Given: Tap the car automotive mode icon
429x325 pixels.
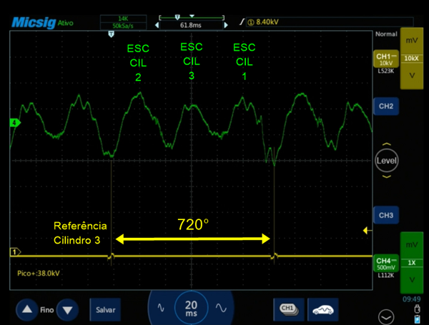Looking at the screenshot, I should (323, 309).
